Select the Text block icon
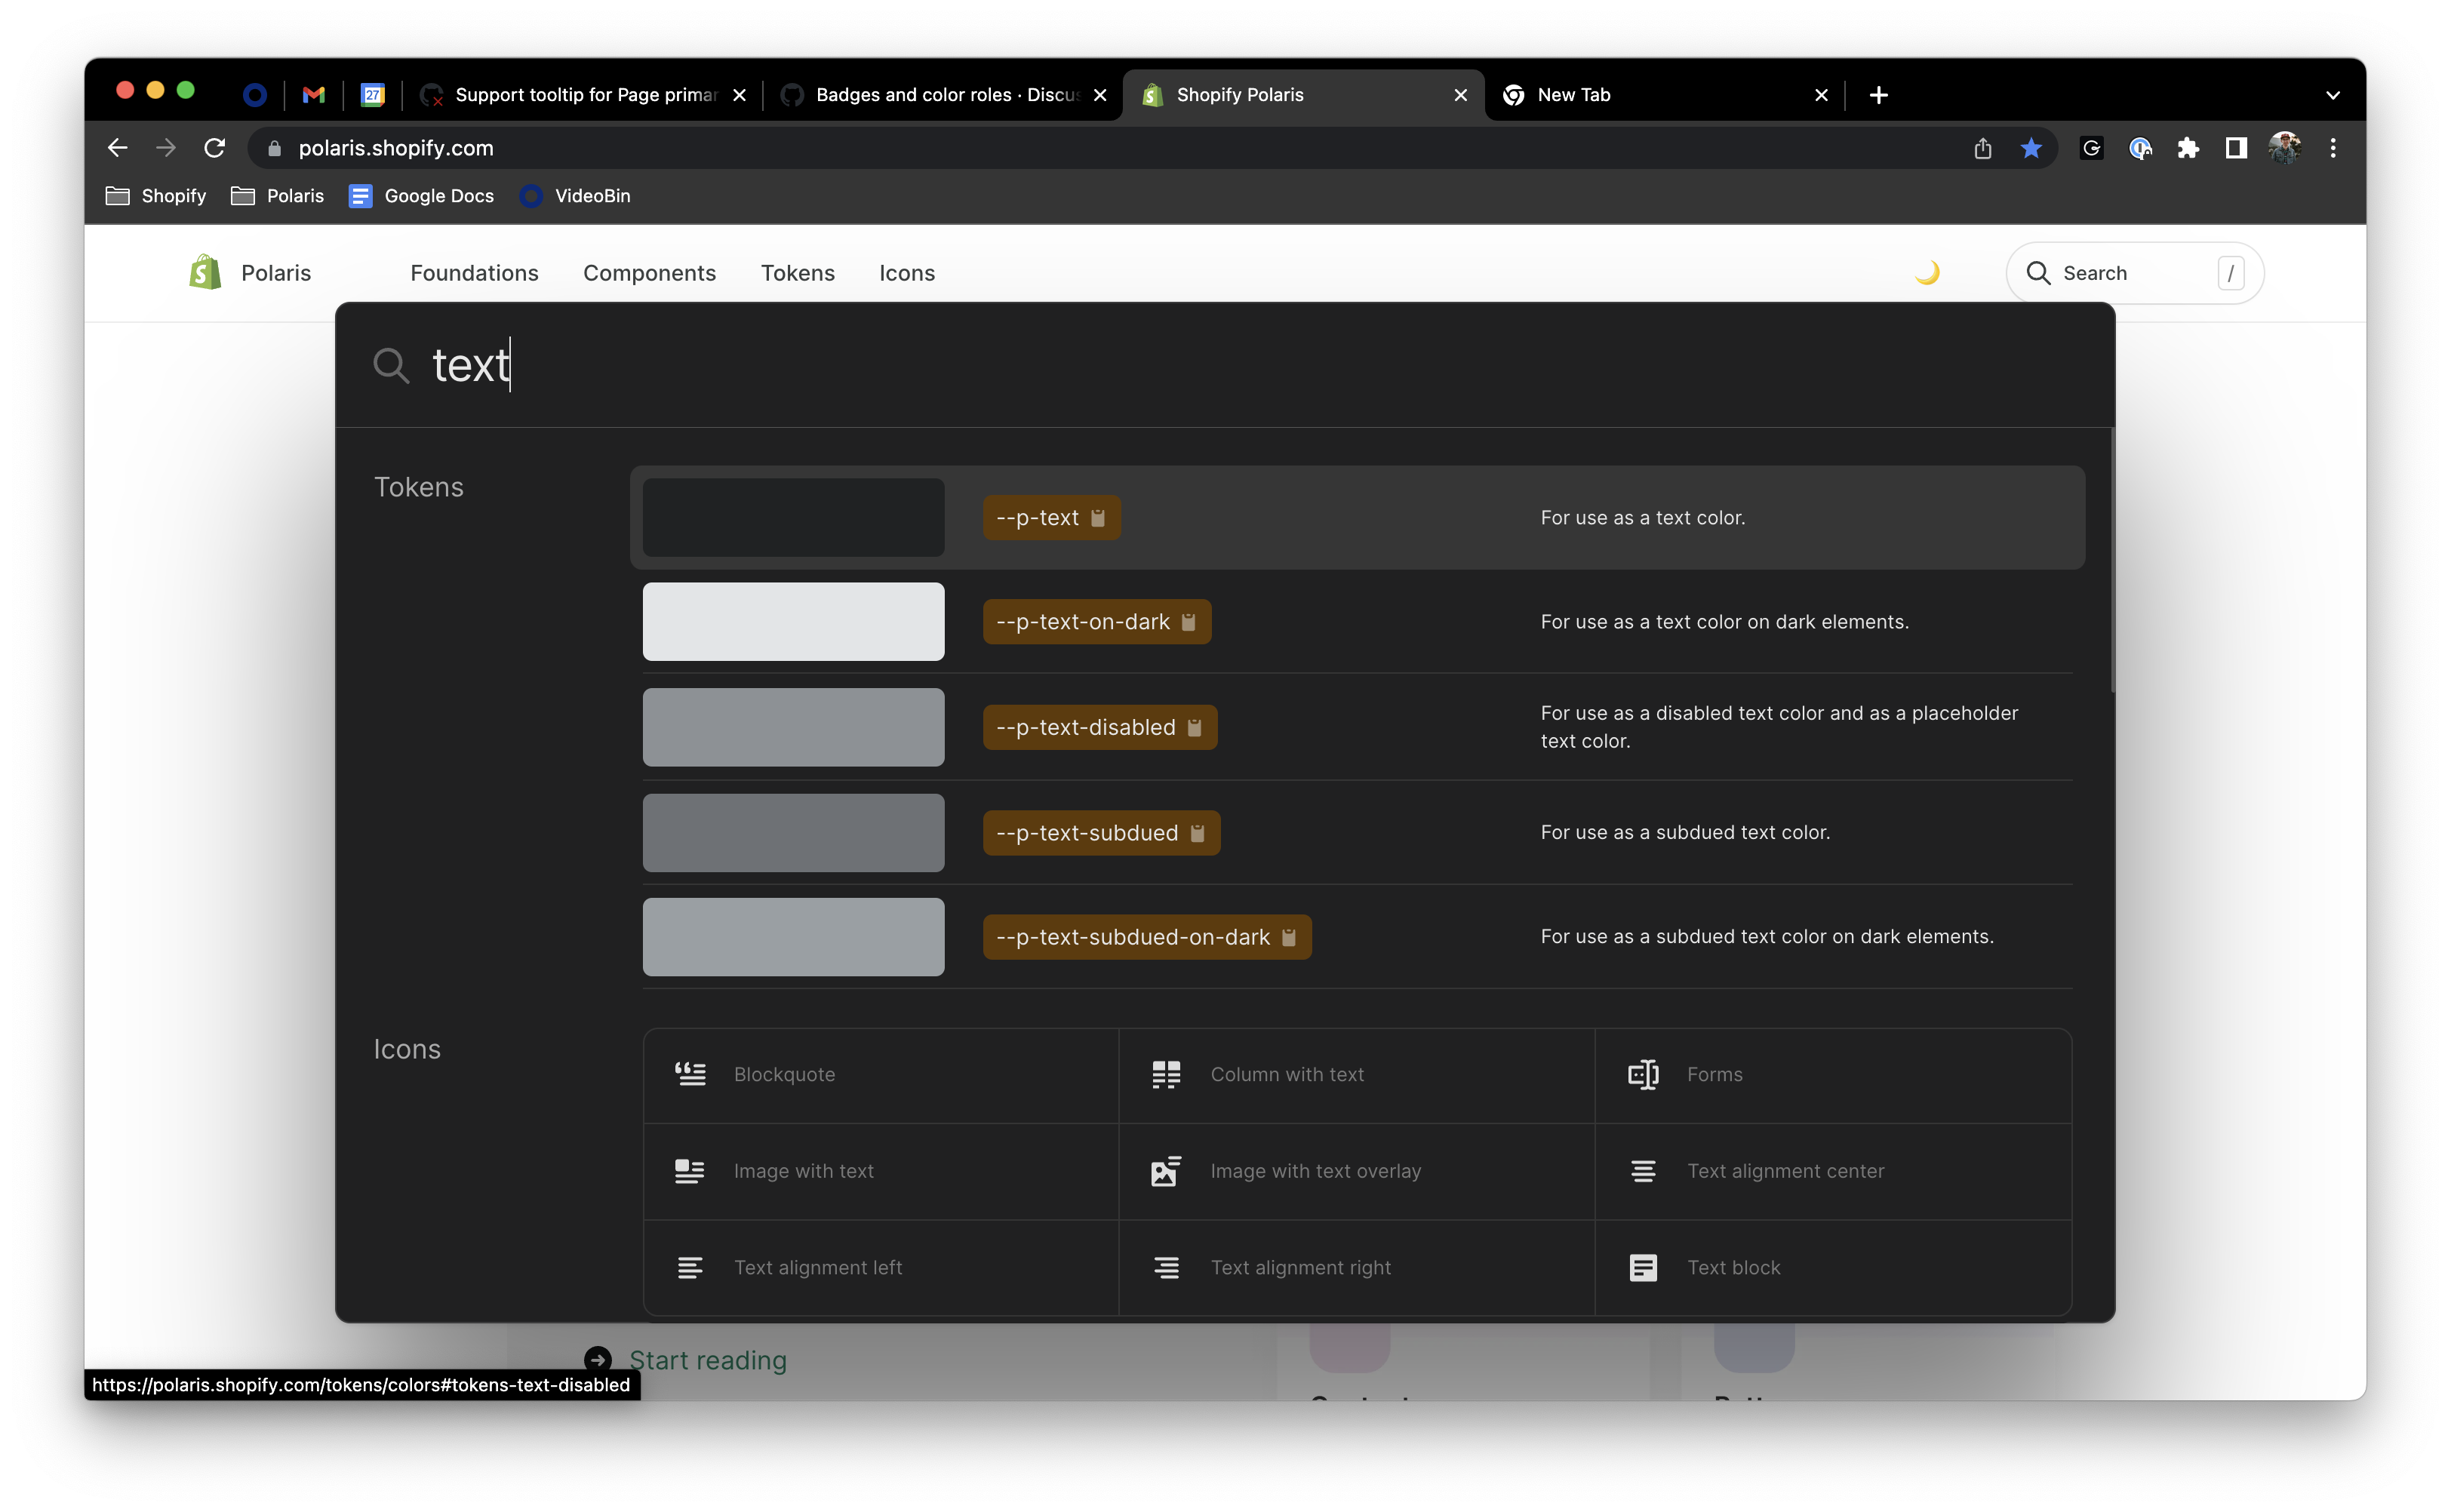This screenshot has width=2451, height=1512. [x=1733, y=1267]
